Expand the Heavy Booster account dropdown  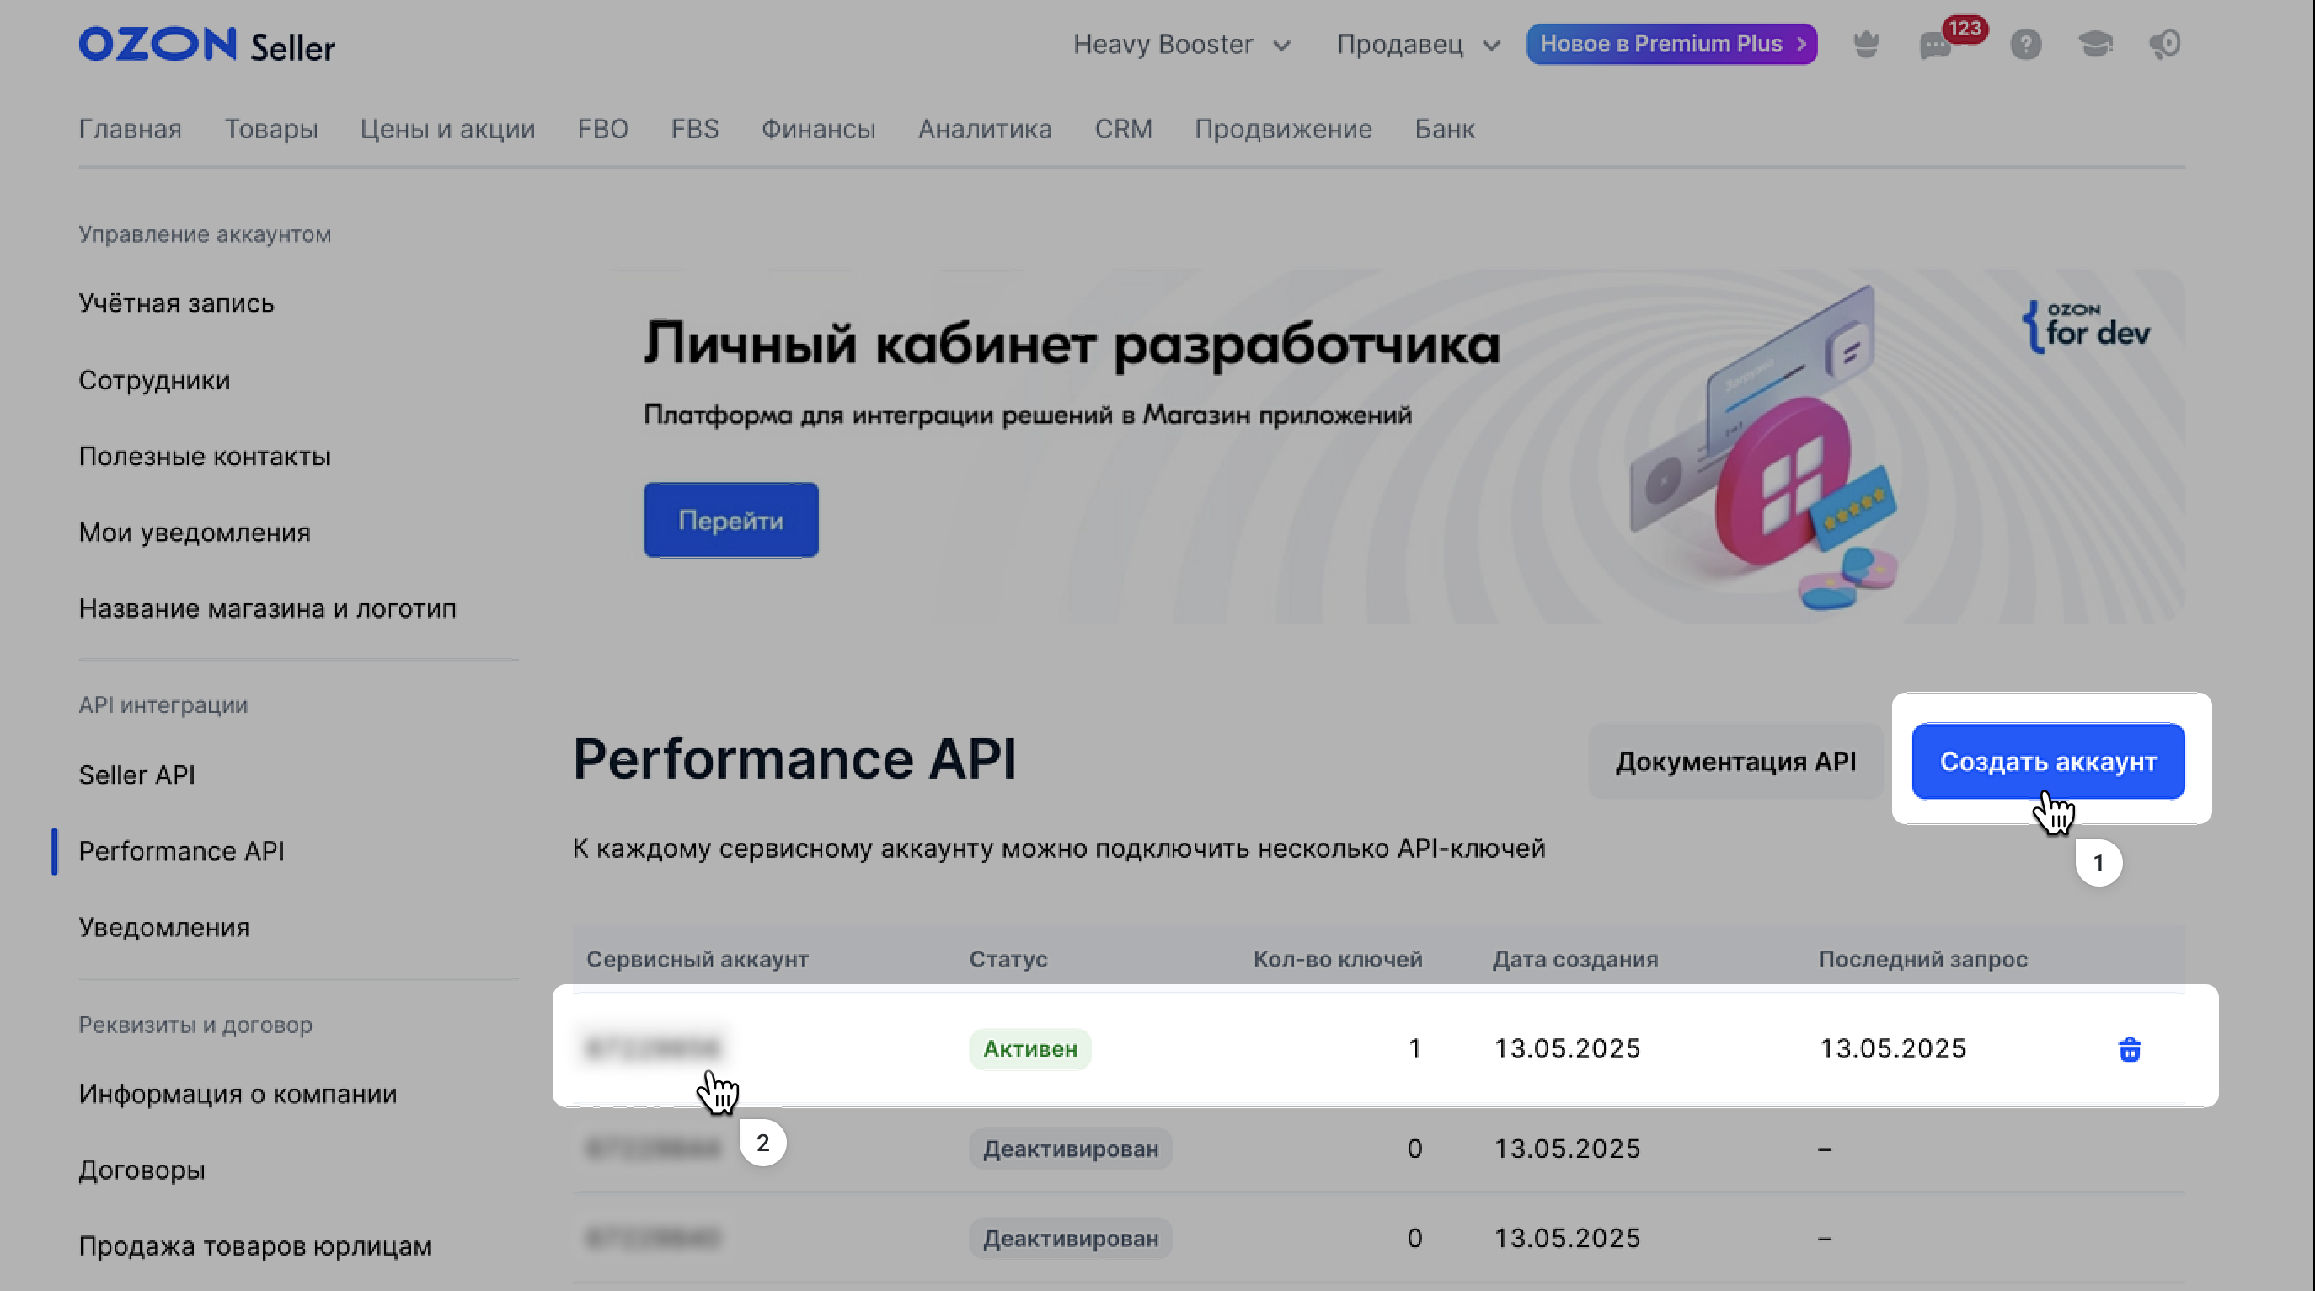tap(1181, 44)
